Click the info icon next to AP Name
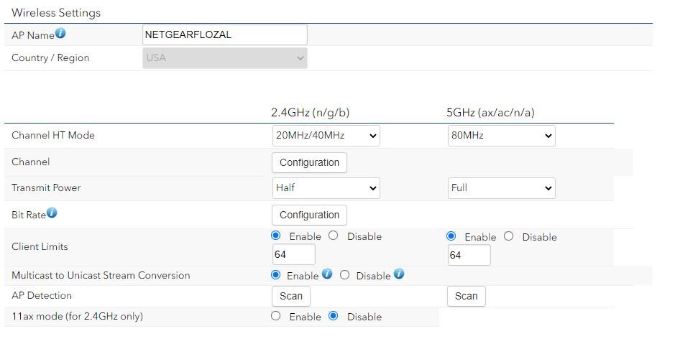The height and width of the screenshot is (339, 675). coord(60,34)
